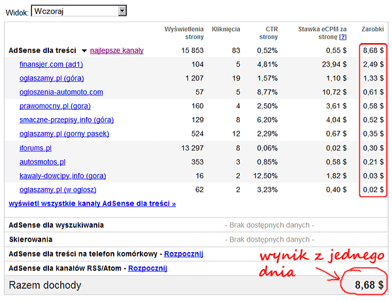The height and width of the screenshot is (301, 392).
Task: Open the oglaszamy.pl (góra) channel link
Action: point(52,78)
